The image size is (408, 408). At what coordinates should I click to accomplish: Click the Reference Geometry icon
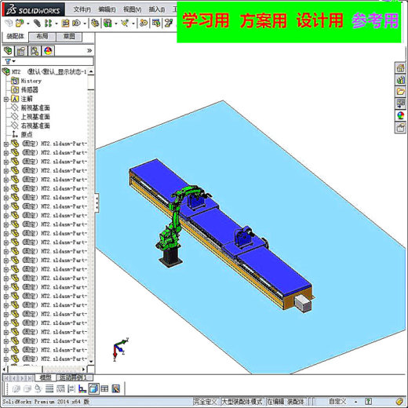126,24
